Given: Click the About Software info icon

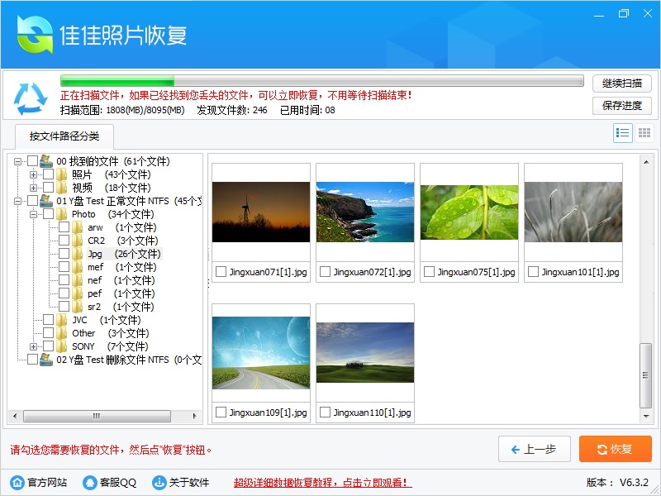Looking at the screenshot, I should tap(159, 483).
